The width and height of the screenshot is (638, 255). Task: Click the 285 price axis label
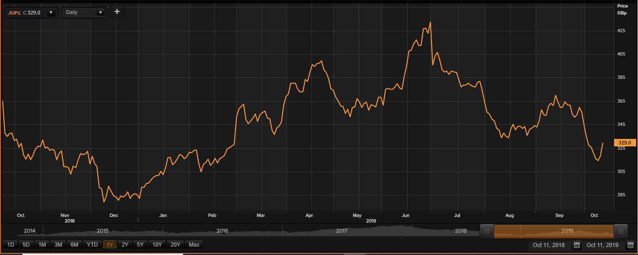(x=621, y=195)
